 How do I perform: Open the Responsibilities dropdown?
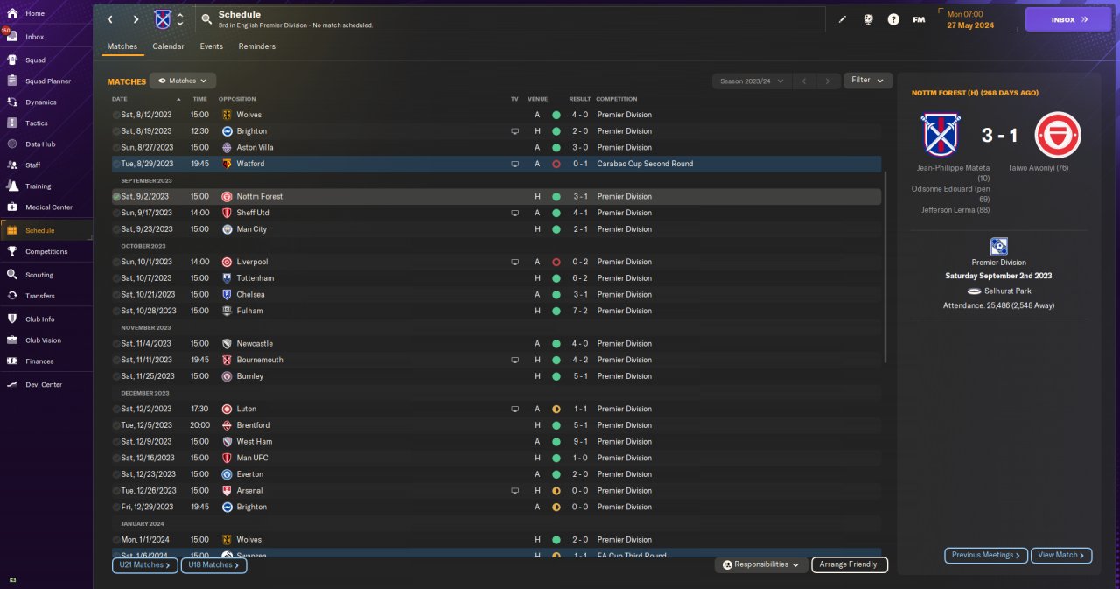pyautogui.click(x=760, y=565)
